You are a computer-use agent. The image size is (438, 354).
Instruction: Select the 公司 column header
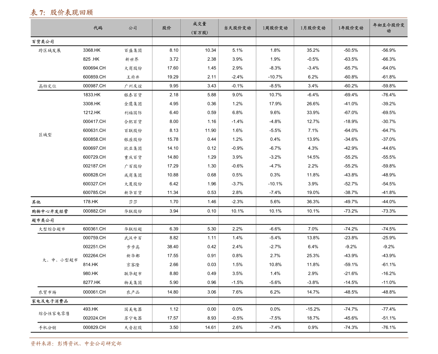(133, 28)
